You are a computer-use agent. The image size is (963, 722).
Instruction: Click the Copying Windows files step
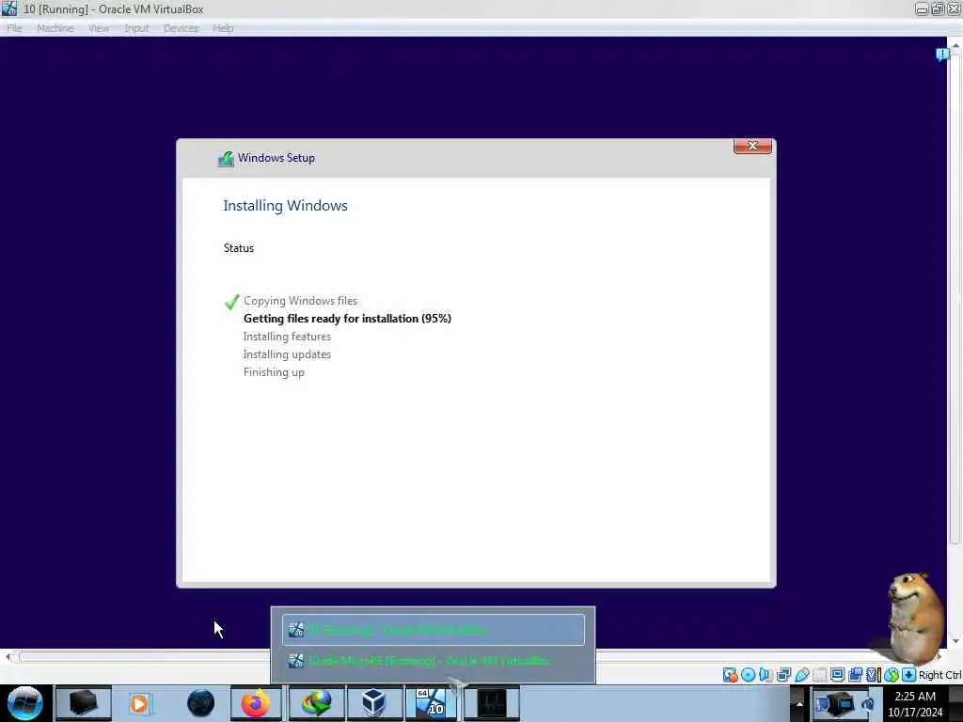pyautogui.click(x=300, y=301)
